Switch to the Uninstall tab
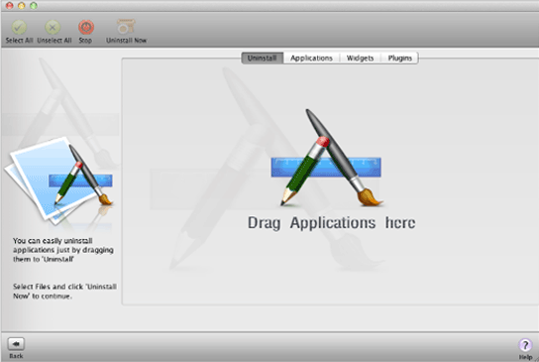The width and height of the screenshot is (539, 362). pos(262,59)
